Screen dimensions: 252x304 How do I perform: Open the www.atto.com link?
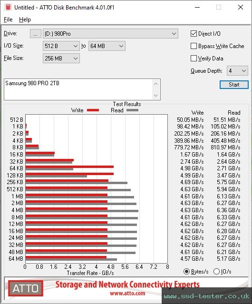pos(127,294)
